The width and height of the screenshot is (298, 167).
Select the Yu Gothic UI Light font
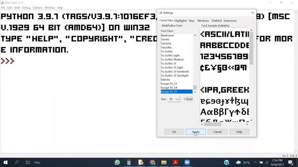click(176, 67)
